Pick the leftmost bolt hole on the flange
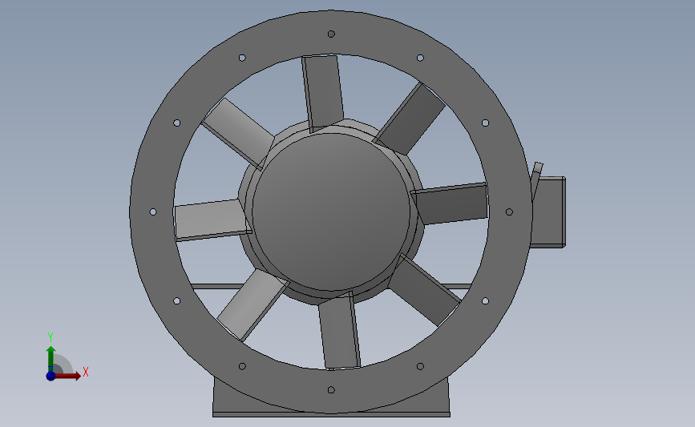 pos(153,212)
